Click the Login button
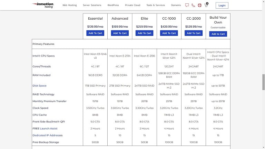Viewport: 265px width, 149px height. pos(222,6)
